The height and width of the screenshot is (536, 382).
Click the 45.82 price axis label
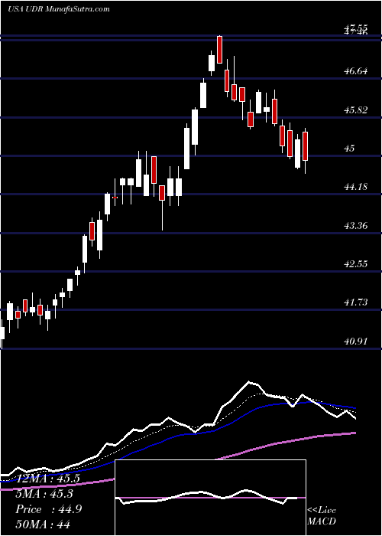356,109
